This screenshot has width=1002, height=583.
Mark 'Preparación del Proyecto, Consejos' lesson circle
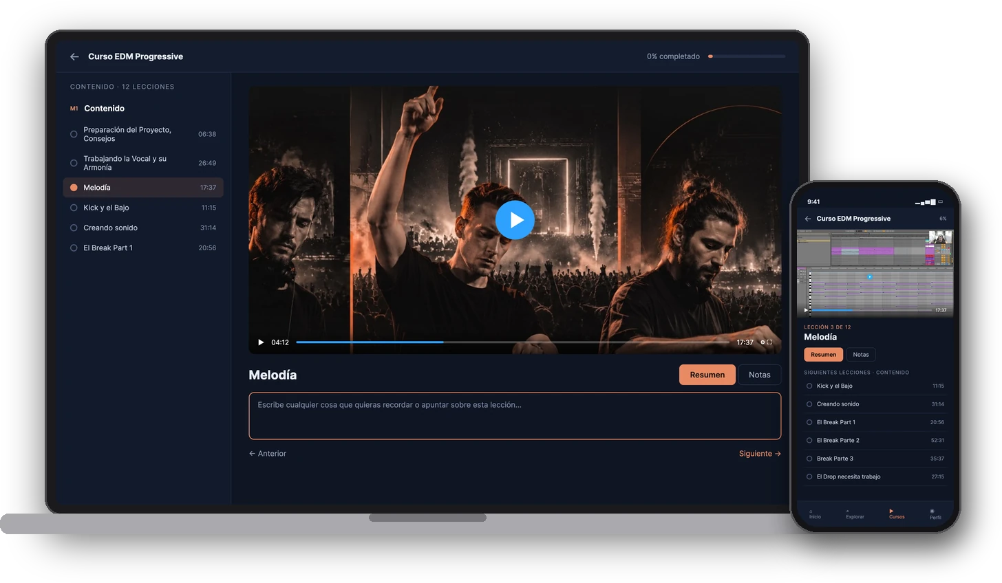pos(74,134)
